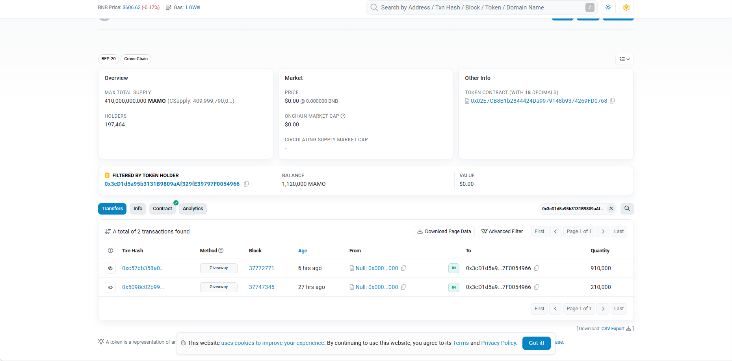Toggle eye preview for 0xc57db358a0 transaction

pos(110,268)
